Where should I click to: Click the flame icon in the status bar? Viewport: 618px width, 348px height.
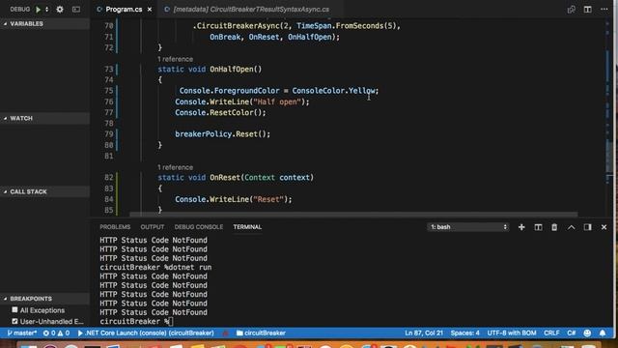(225, 333)
